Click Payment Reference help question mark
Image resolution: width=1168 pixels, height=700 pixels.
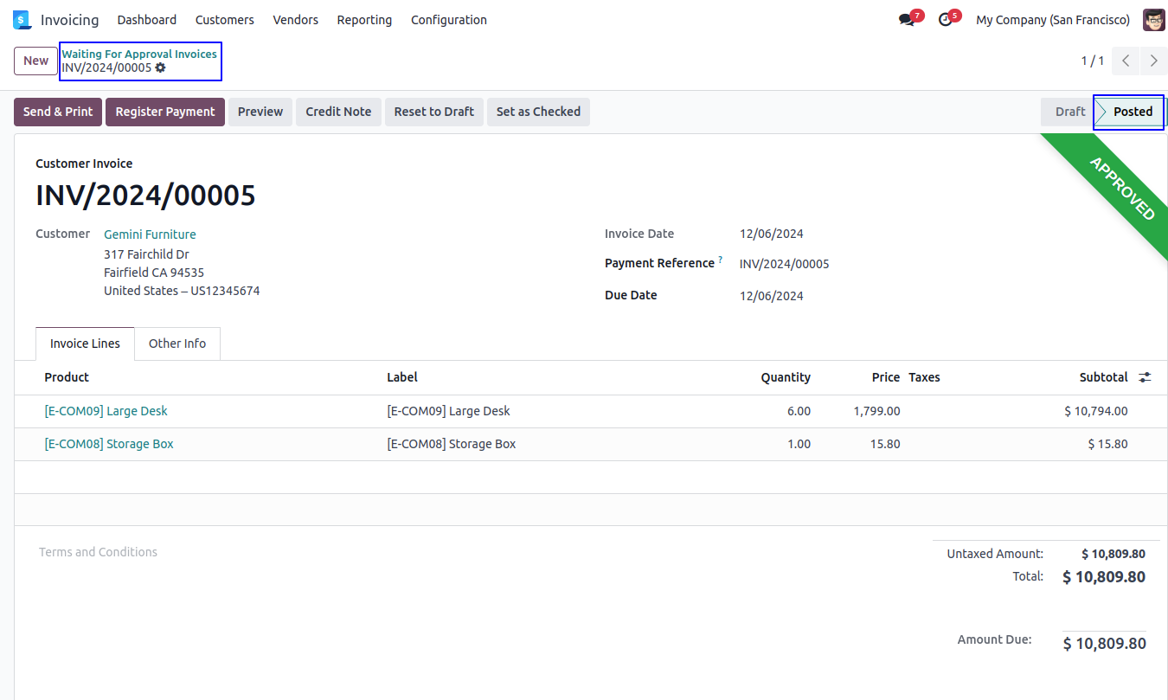pos(720,260)
